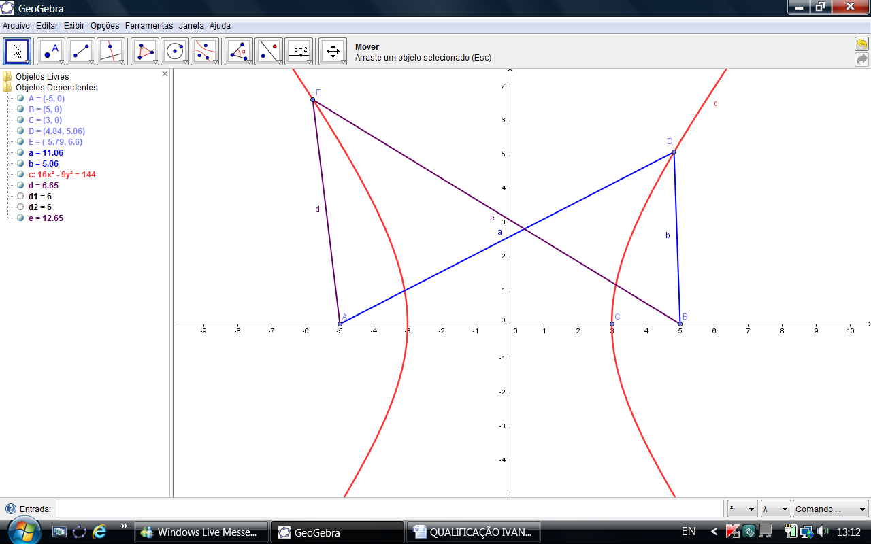Viewport: 871px width, 544px height.
Task: Click point C on the x-axis
Action: click(612, 324)
